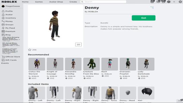This screenshot has width=183, height=103.
Task: Open blog post about Spring Break
Action: [x=11, y=39]
